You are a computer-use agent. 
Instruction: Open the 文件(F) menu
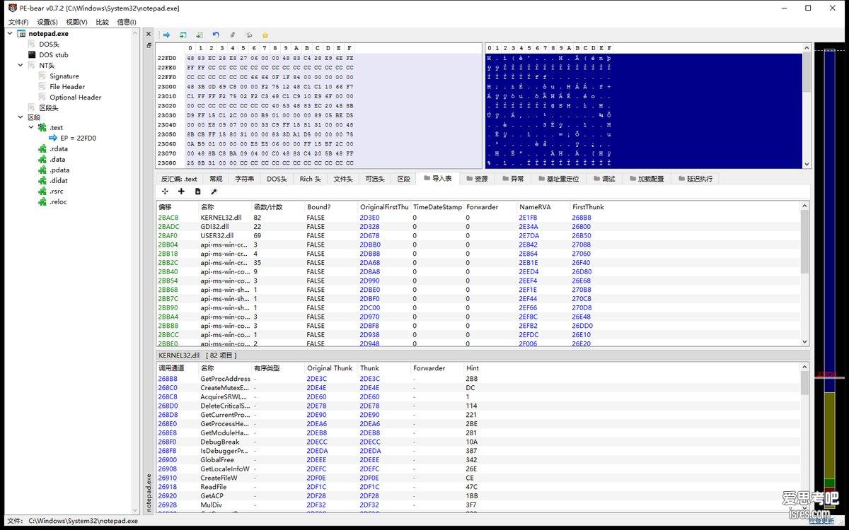(18, 22)
